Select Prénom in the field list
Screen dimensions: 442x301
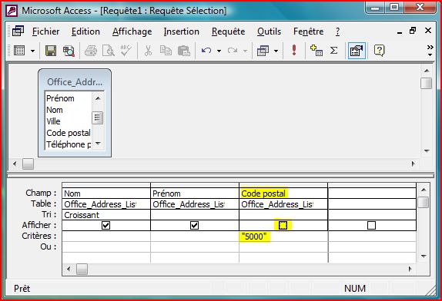60,98
